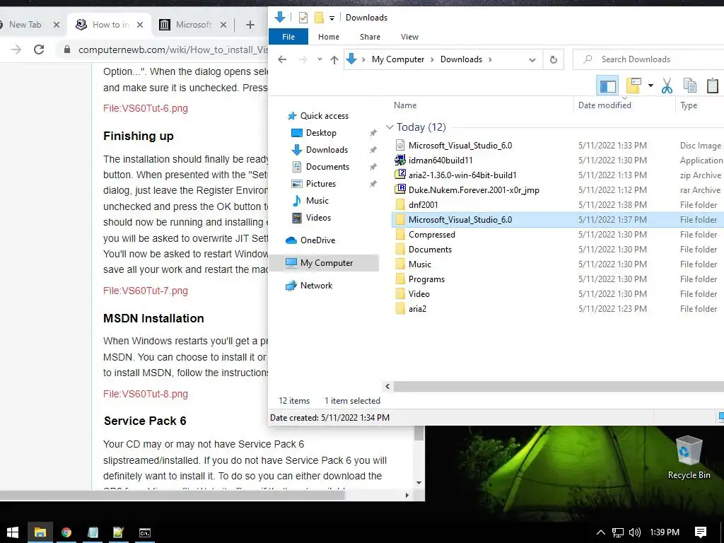Go back in File Explorer
This screenshot has height=543, width=724.
pos(282,59)
